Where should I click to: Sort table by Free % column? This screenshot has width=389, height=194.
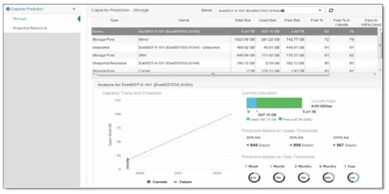click(x=317, y=21)
